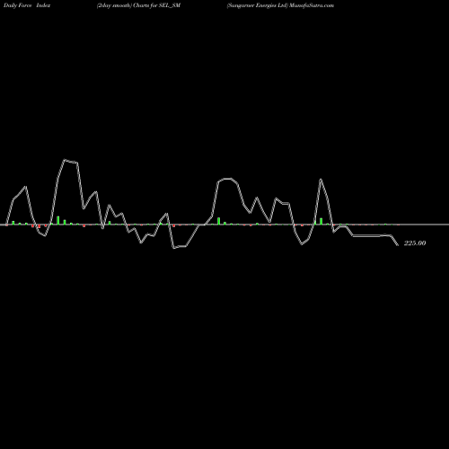
Task: Click the '(2day smooth) Charts for SEL_SM' label
Action: (138, 5)
